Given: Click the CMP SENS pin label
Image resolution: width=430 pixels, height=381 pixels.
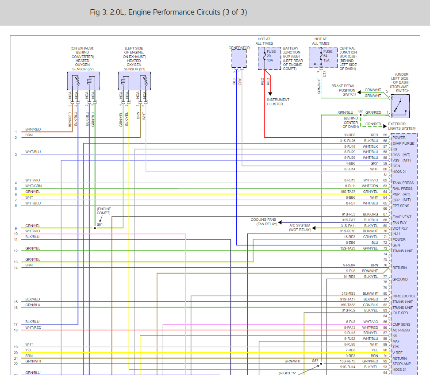Looking at the screenshot, I should (x=401, y=324).
